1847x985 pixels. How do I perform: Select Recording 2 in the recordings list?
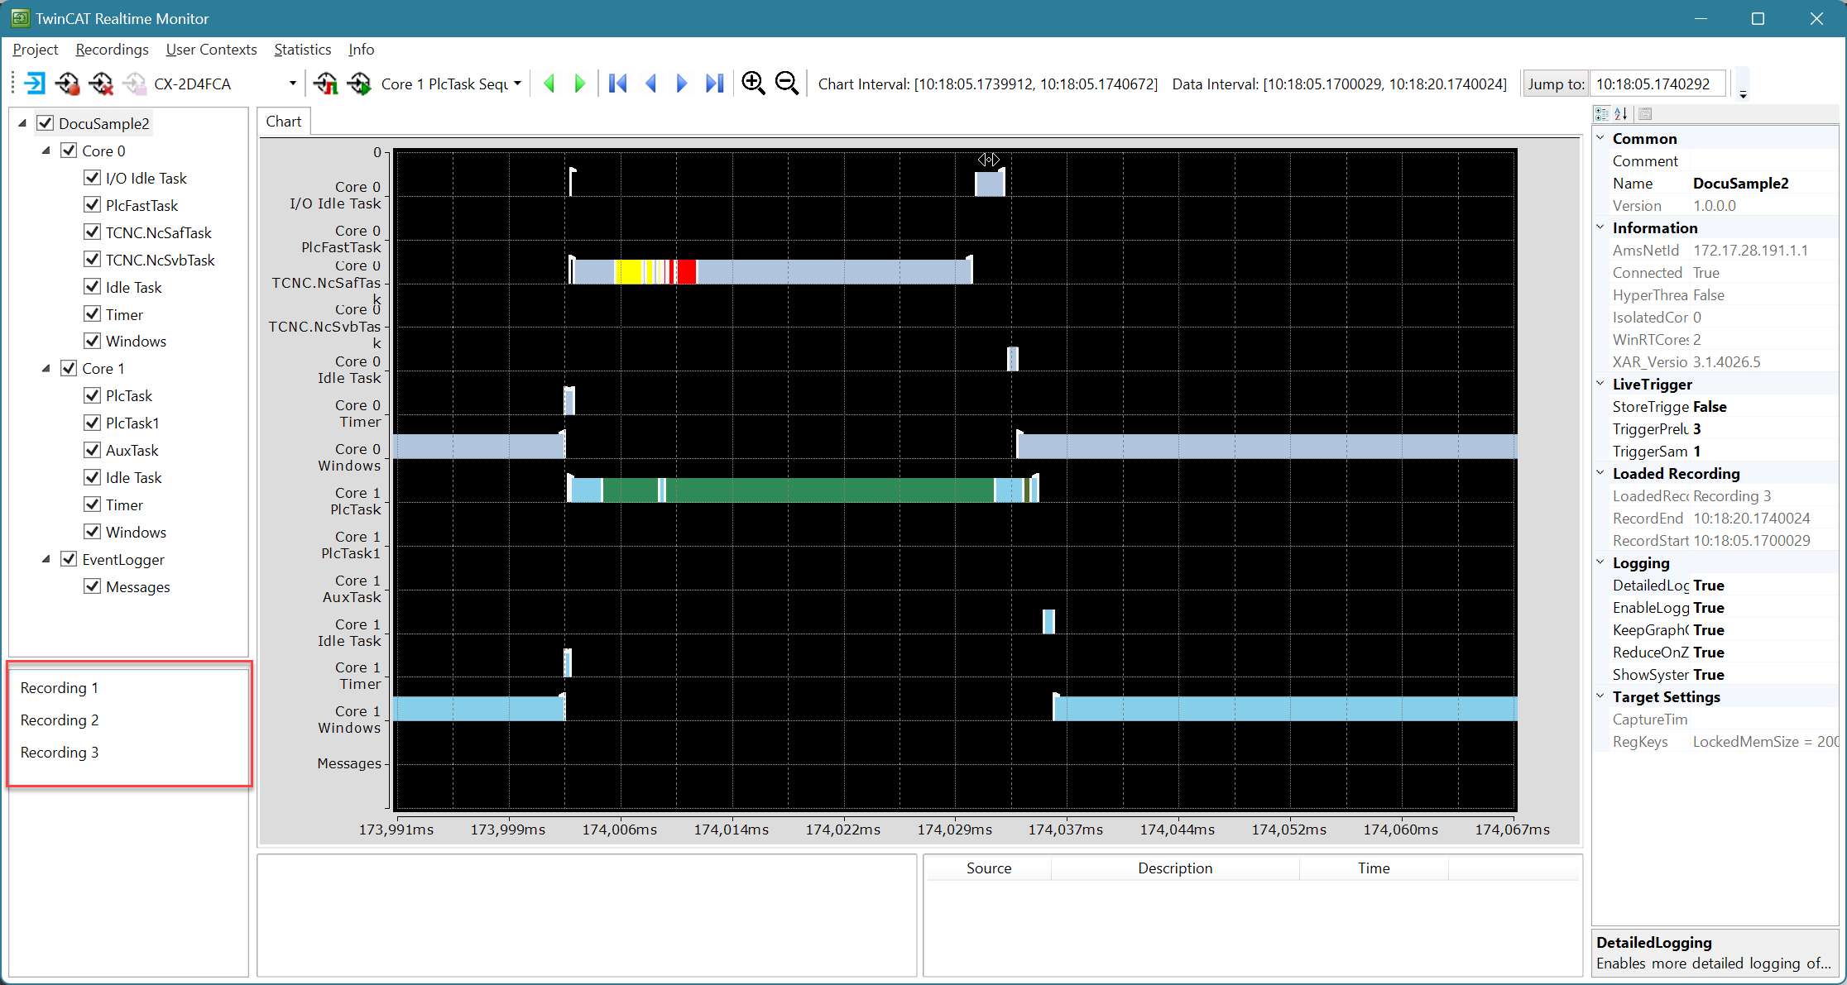point(60,720)
